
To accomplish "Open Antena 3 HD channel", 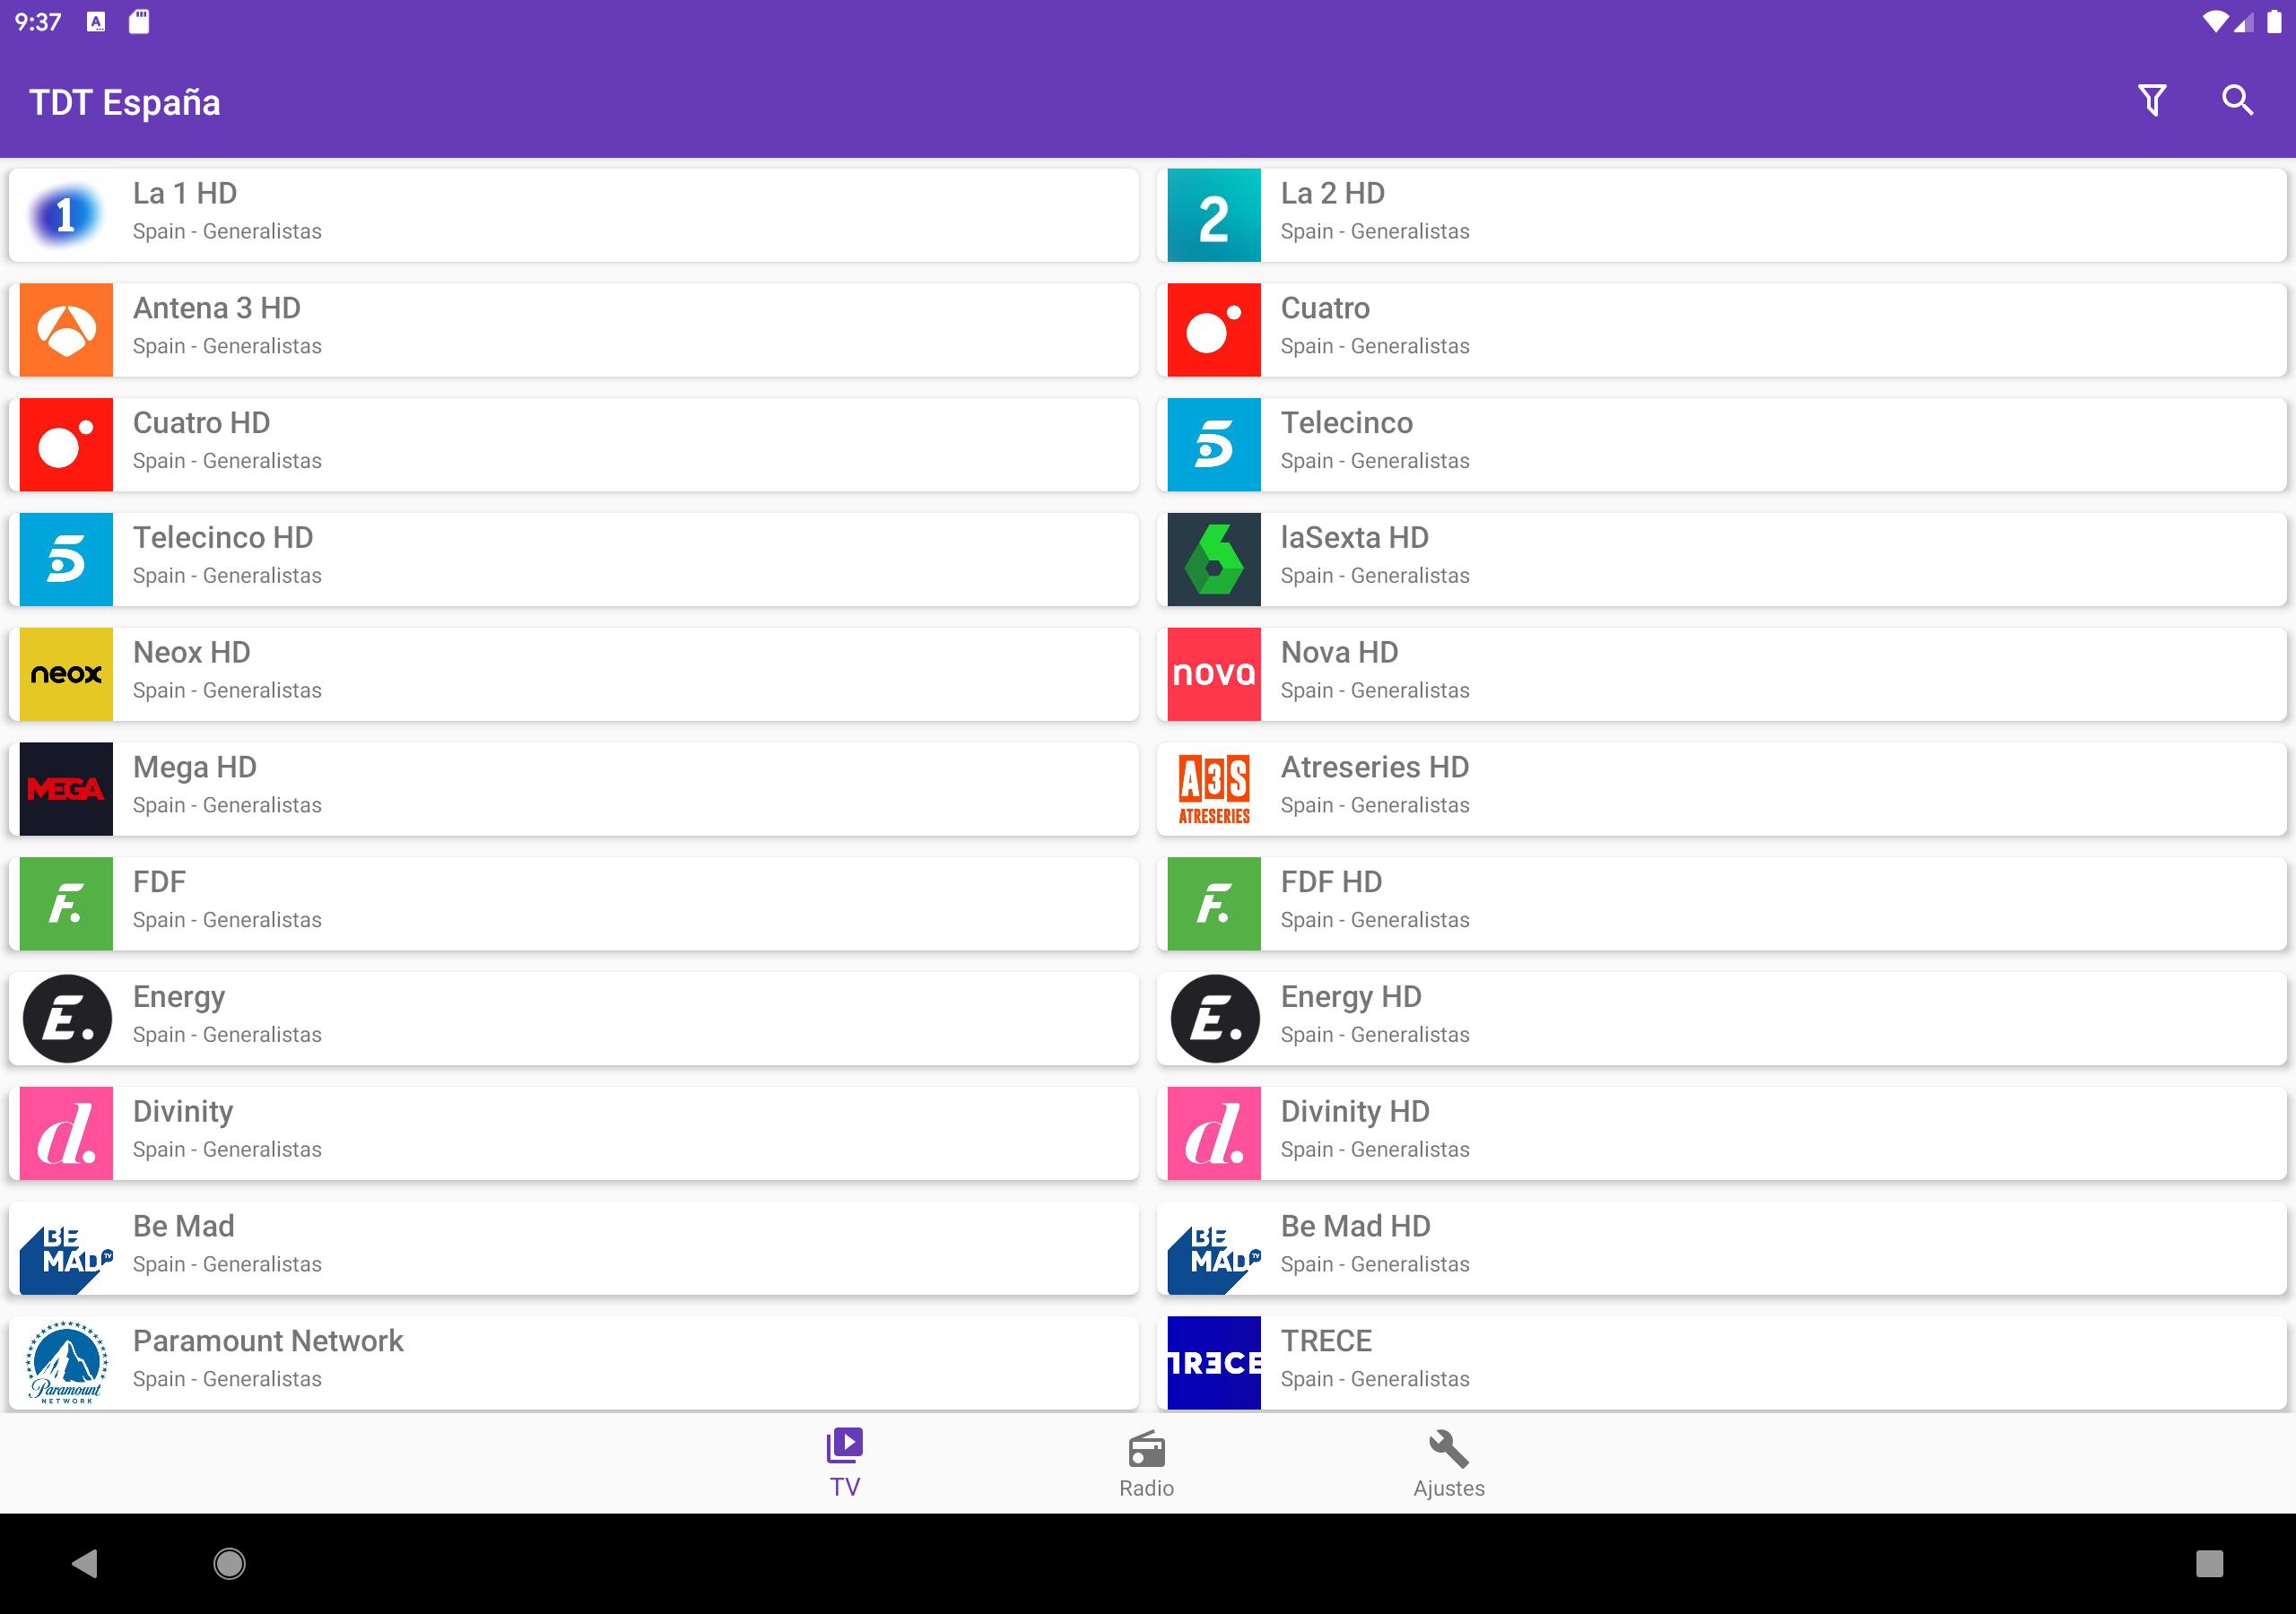I will (x=575, y=325).
